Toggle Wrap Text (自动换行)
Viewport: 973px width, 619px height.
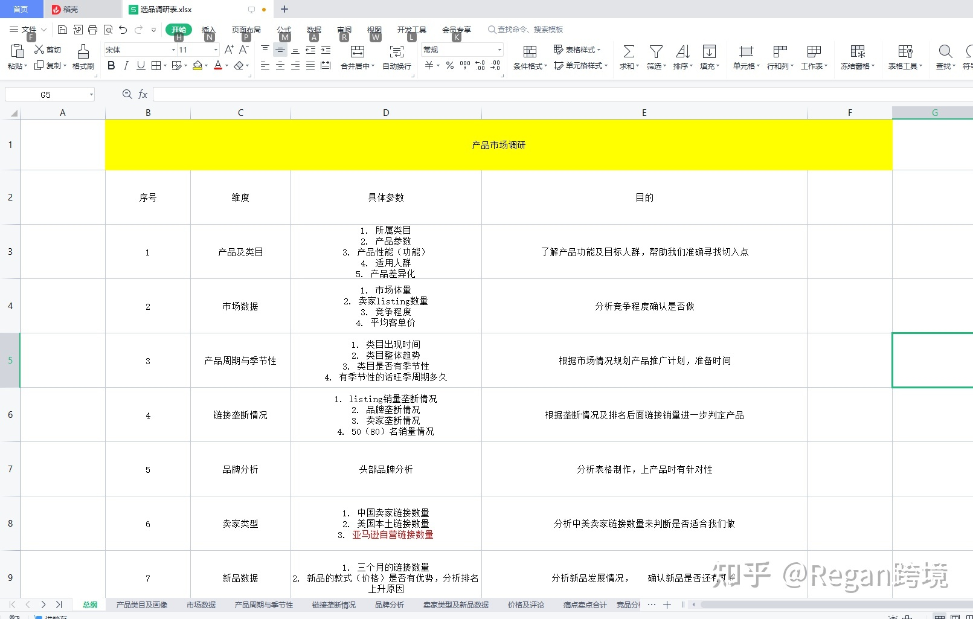396,52
